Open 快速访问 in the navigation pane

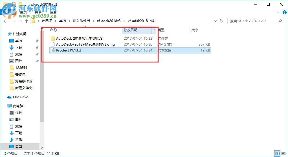20,34
